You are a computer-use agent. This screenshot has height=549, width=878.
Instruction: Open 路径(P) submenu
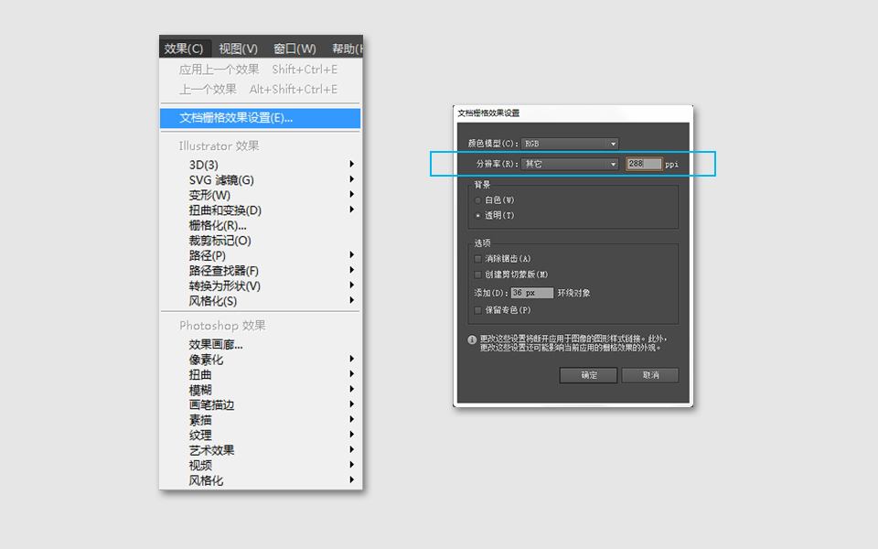(261, 255)
